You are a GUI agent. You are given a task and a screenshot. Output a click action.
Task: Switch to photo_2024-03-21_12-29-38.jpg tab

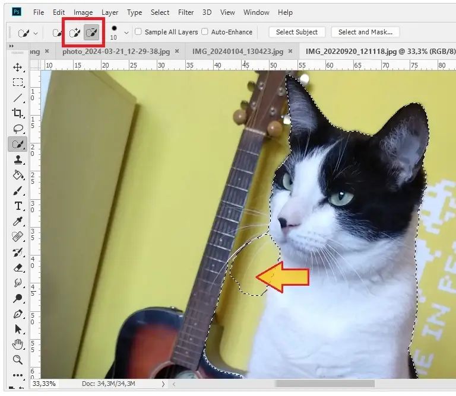[116, 52]
